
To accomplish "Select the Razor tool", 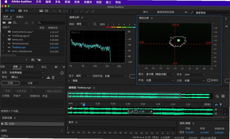I will tap(60, 11).
